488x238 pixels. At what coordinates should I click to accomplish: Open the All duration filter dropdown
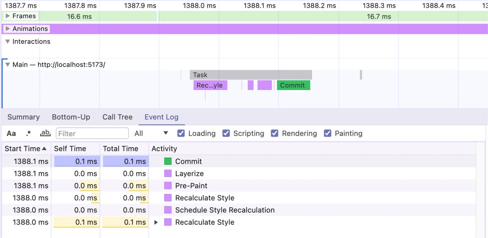(151, 133)
